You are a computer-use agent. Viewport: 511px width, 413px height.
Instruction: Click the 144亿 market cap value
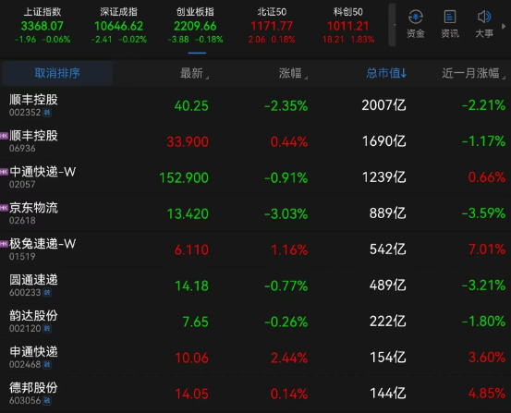click(388, 394)
